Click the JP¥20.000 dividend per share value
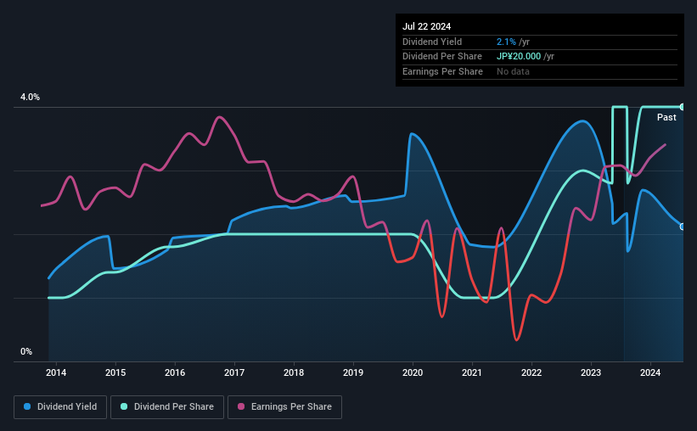Image resolution: width=697 pixels, height=431 pixels. [x=519, y=57]
